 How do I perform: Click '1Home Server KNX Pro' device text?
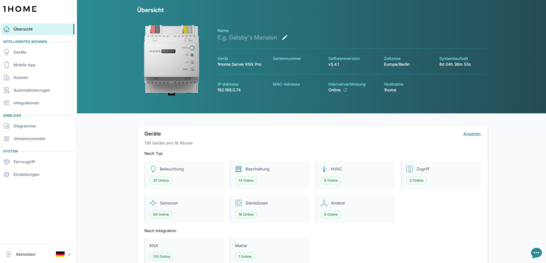pos(239,64)
